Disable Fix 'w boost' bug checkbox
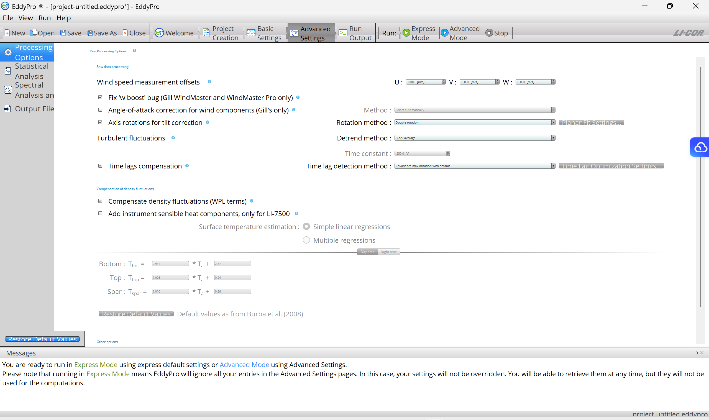Screen dimensions: 709x420 pyautogui.click(x=100, y=97)
